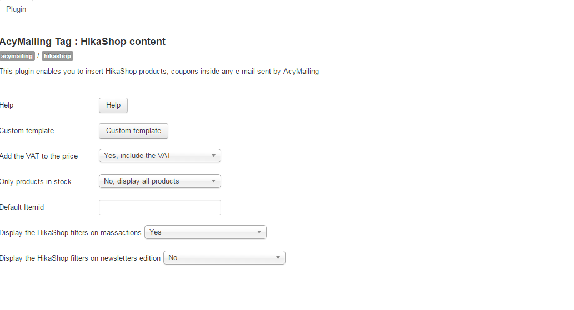Screen dimensions: 574x310
Task: Click the 'AcyMailing Tag : HikaShop content' heading
Action: pyautogui.click(x=83, y=42)
